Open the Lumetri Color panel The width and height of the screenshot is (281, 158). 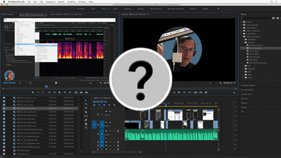pos(247,94)
